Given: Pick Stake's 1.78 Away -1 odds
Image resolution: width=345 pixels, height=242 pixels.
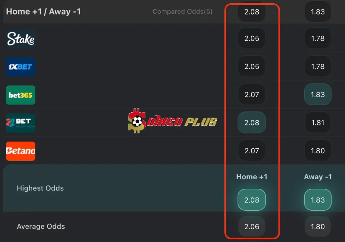Looking at the screenshot, I should (x=318, y=38).
